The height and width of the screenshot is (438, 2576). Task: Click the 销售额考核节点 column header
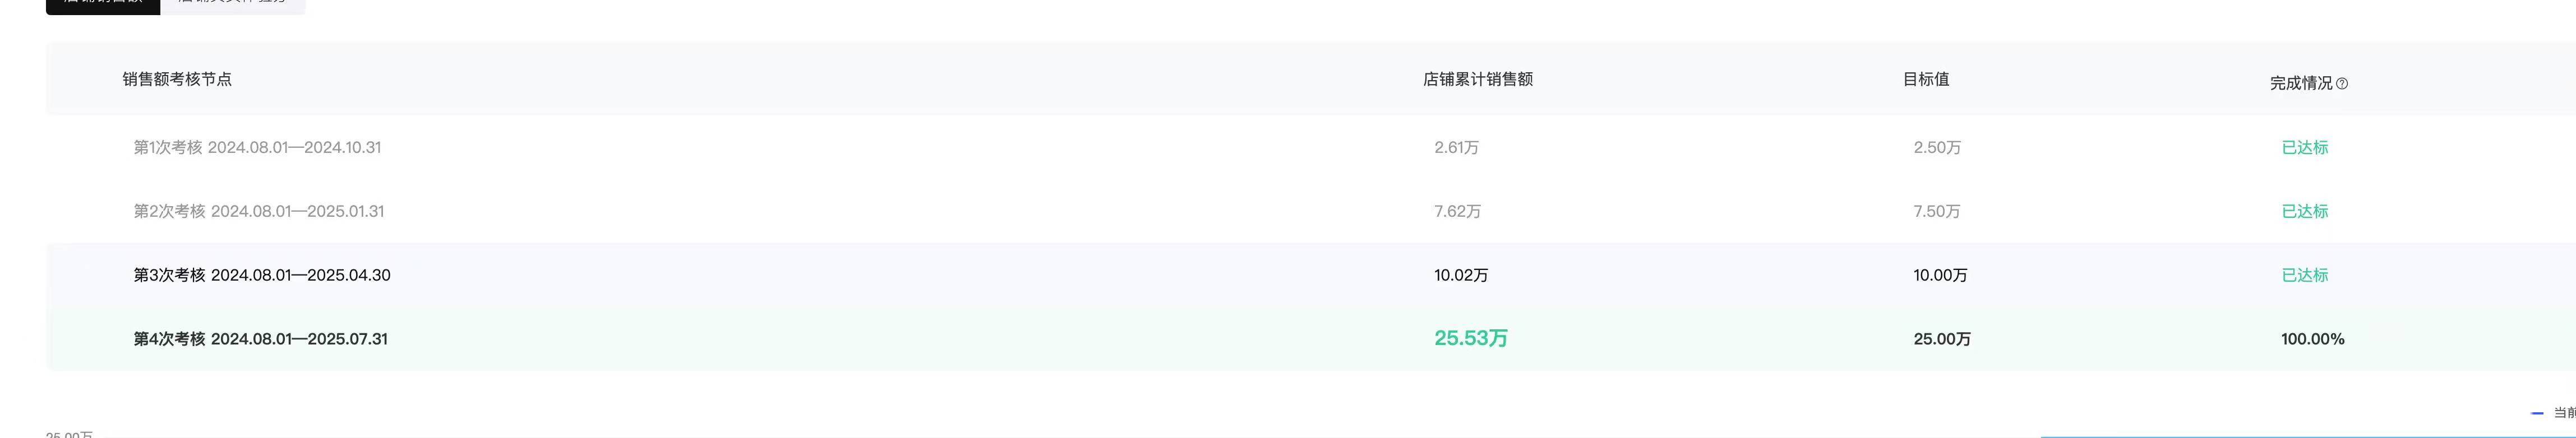pyautogui.click(x=177, y=79)
